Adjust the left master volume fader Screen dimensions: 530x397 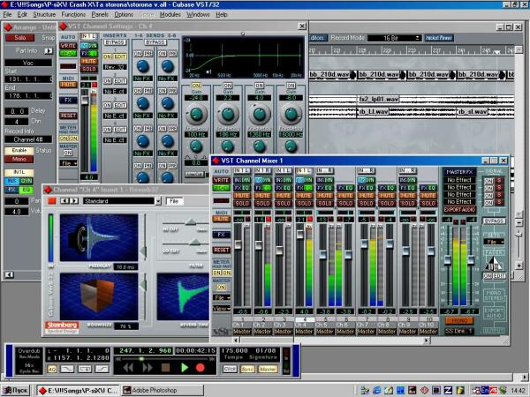(448, 260)
